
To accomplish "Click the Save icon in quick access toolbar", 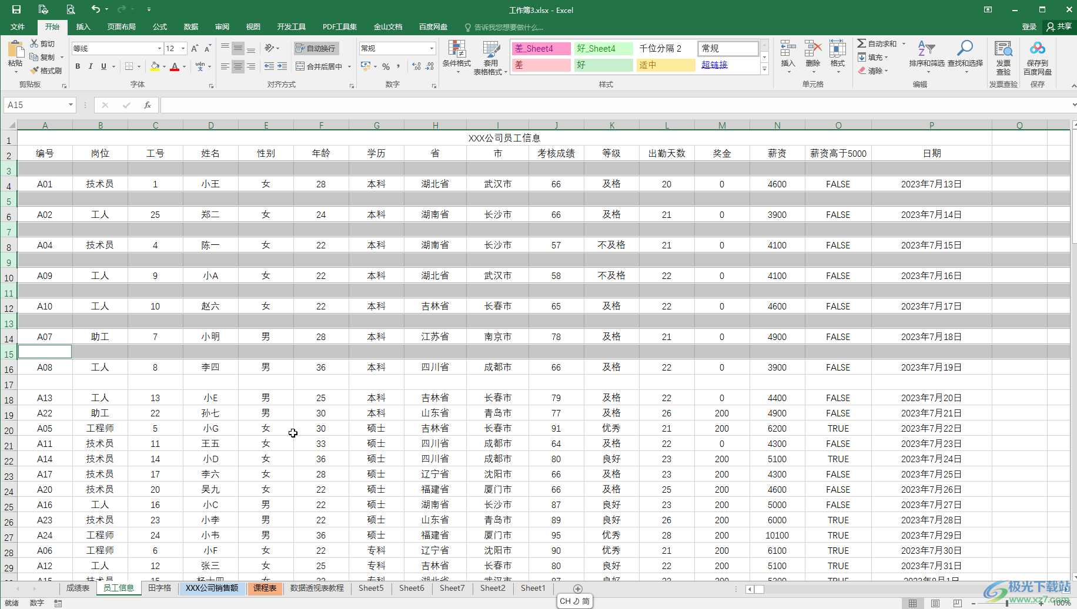I will pos(16,9).
